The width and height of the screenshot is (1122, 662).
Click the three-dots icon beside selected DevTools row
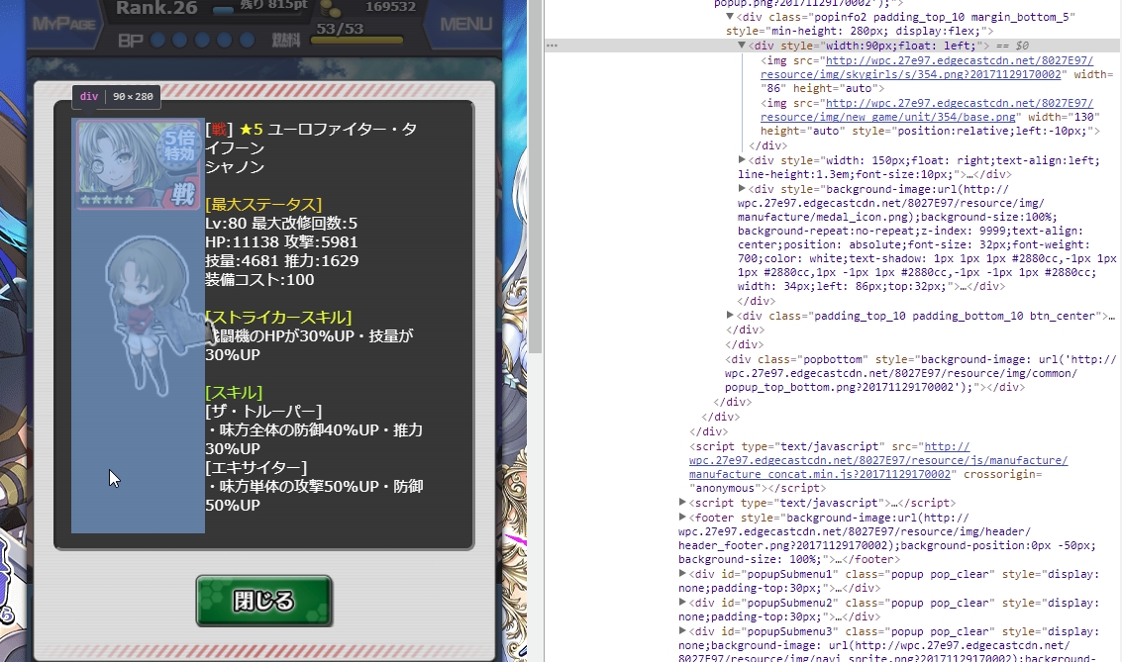pyautogui.click(x=551, y=46)
